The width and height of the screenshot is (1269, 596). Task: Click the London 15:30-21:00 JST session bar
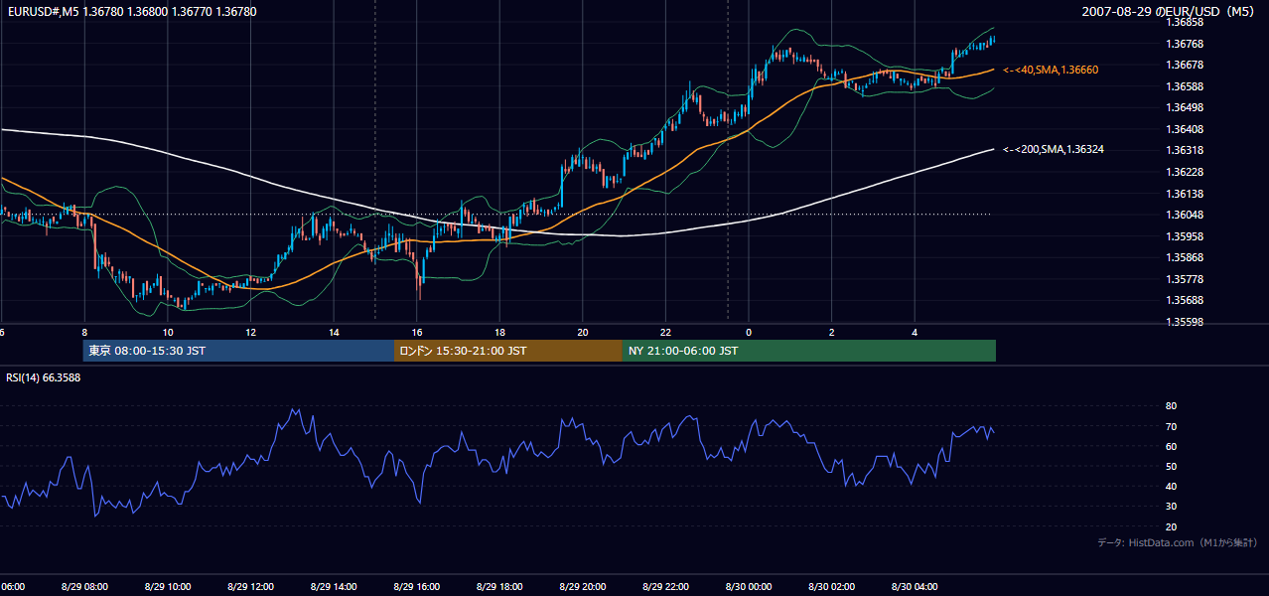pos(508,351)
